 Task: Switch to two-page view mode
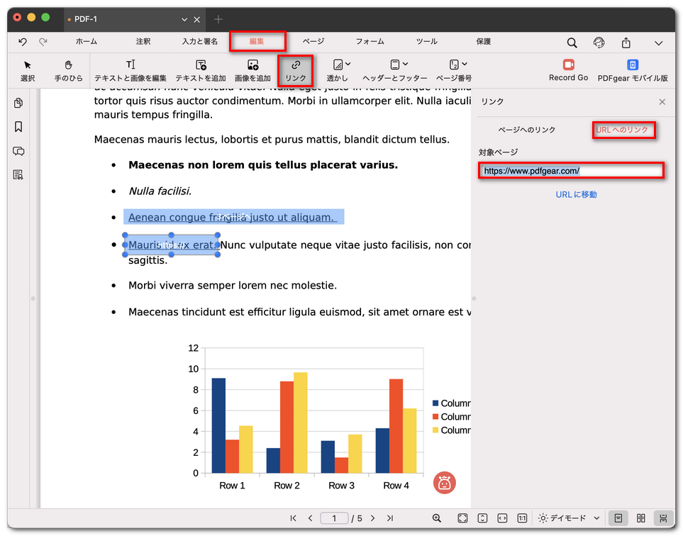click(x=641, y=518)
